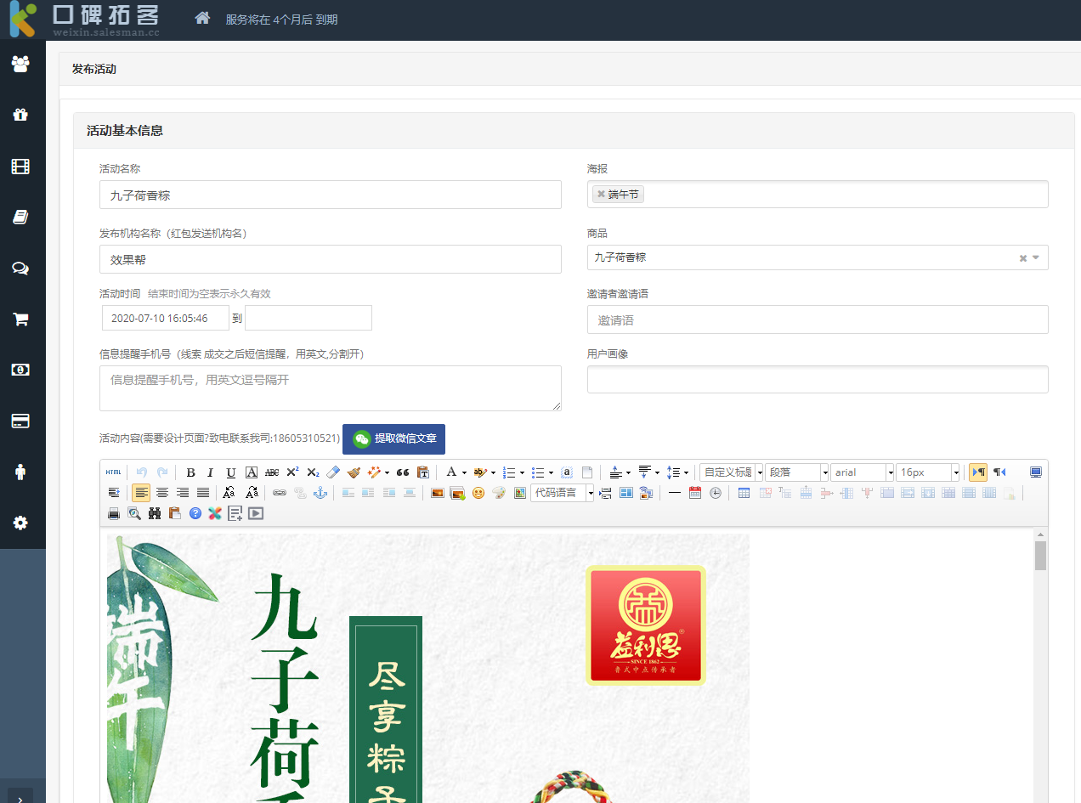Toggle right text alignment
Screen dimensions: 1081x803
pos(182,493)
